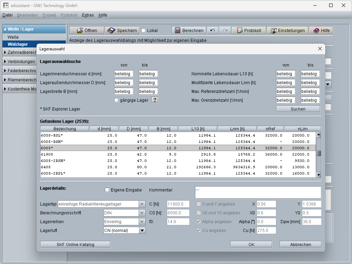The image size is (352, 264).
Task: Click the undo arrow icon
Action: pyautogui.click(x=212, y=31)
